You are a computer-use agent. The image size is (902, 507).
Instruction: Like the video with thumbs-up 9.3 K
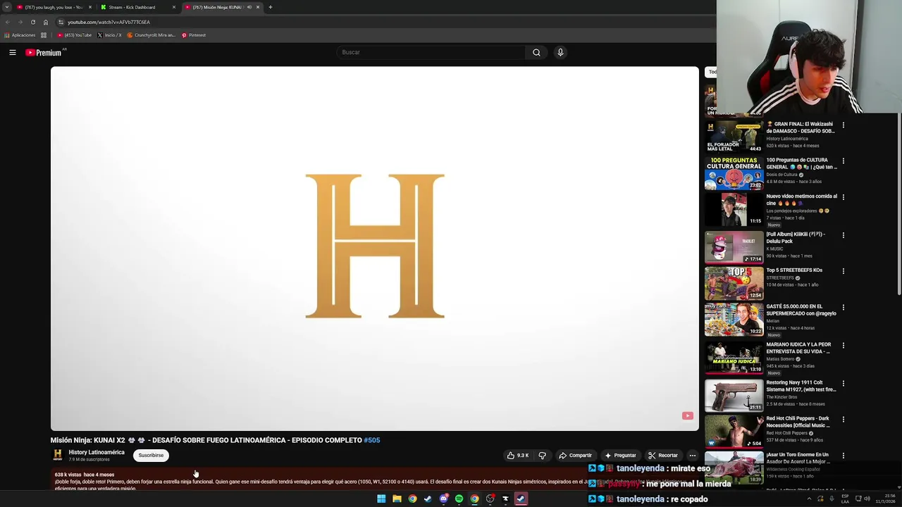pyautogui.click(x=518, y=456)
